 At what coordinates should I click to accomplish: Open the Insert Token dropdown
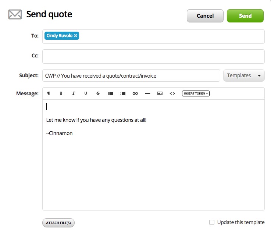196,93
